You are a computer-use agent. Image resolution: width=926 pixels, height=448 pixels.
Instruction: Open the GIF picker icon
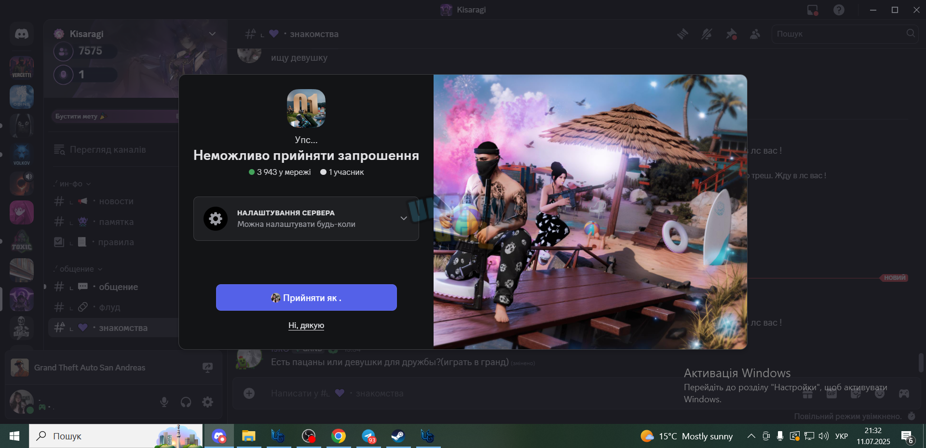pyautogui.click(x=832, y=394)
